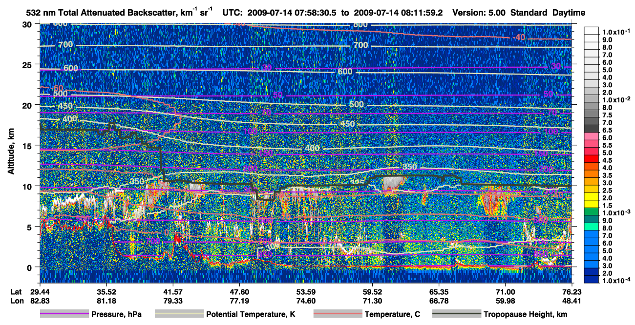Click the 'Tropopause Height, km' legend label
This screenshot has height=325, width=635.
pyautogui.click(x=525, y=315)
